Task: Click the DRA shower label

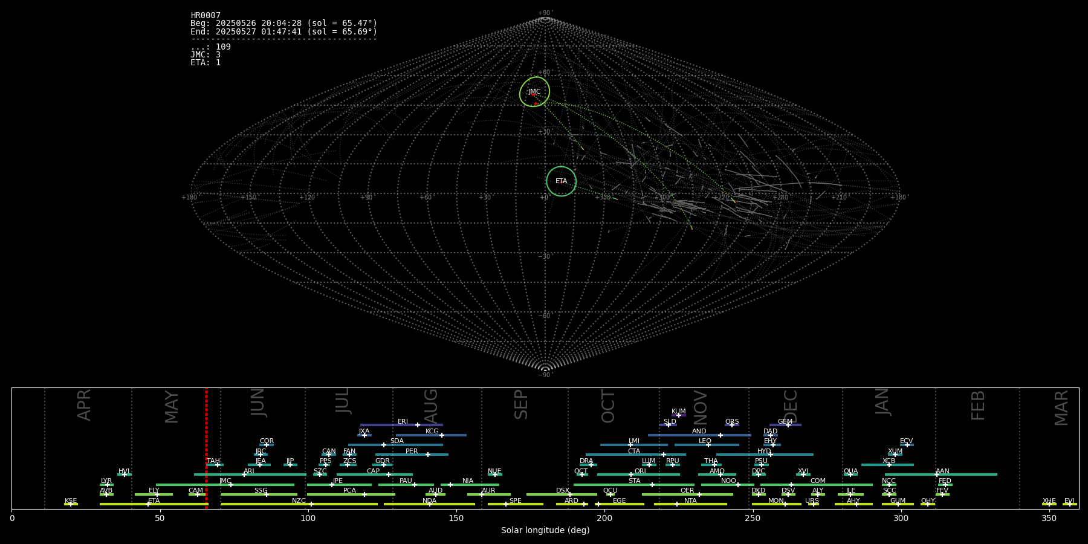Action: (x=587, y=461)
